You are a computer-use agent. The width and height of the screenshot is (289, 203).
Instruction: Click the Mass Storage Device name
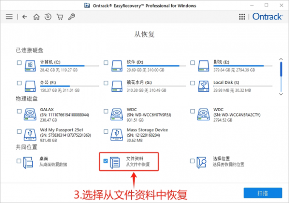point(147,130)
